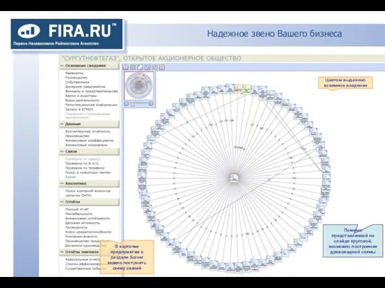Click the grey magnifier icon in the diagram toolbar
The width and height of the screenshot is (385, 288).
(x=154, y=67)
